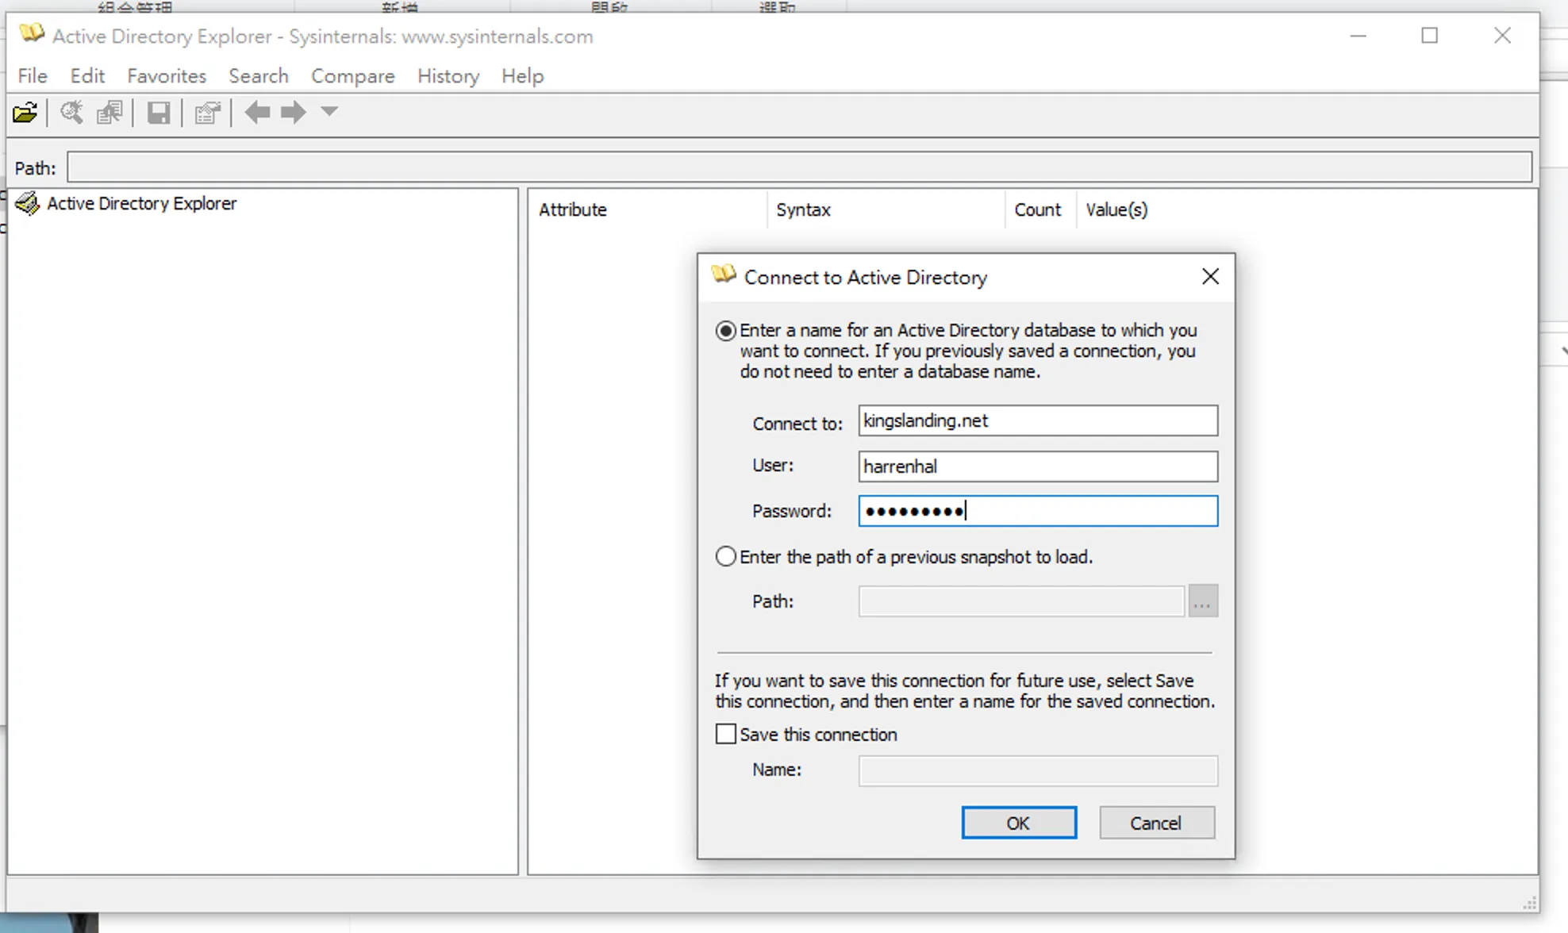Close the Connect to Active Directory dialog

pos(1210,277)
